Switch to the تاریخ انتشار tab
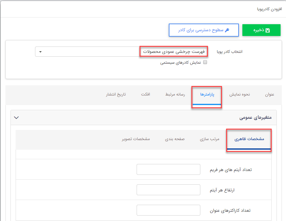Screen dimensions: 286x221 (116, 94)
